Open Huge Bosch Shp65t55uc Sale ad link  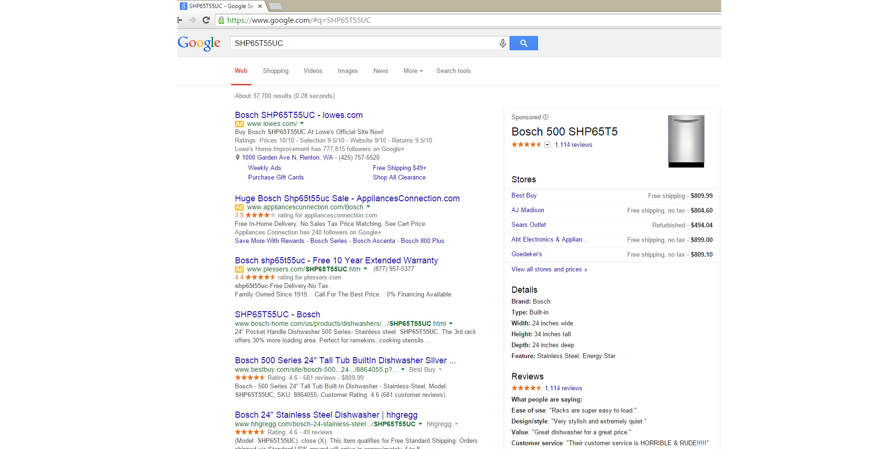pyautogui.click(x=347, y=198)
